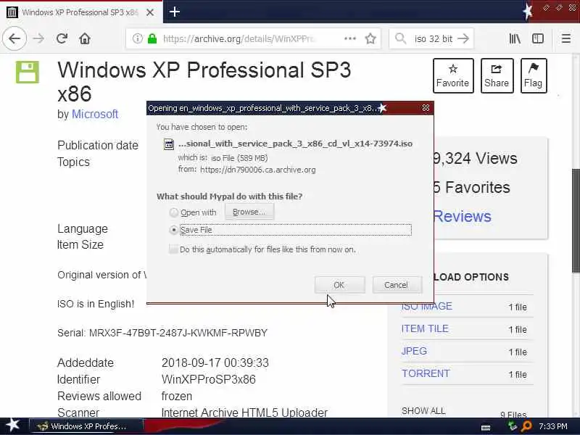Image resolution: width=580 pixels, height=435 pixels.
Task: Click the 7:33 PM clock
Action: [x=553, y=426]
